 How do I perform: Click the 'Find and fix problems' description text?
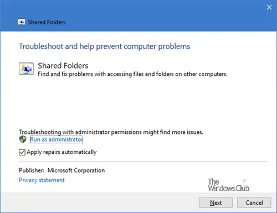132,74
